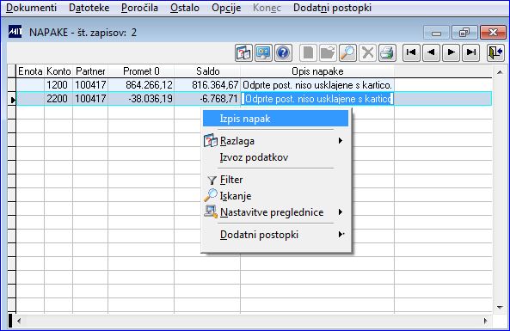510x331 pixels.
Task: Open the Ostalo menu
Action: [x=185, y=8]
